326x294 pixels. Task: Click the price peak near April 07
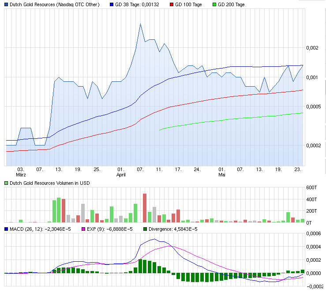[140, 24]
